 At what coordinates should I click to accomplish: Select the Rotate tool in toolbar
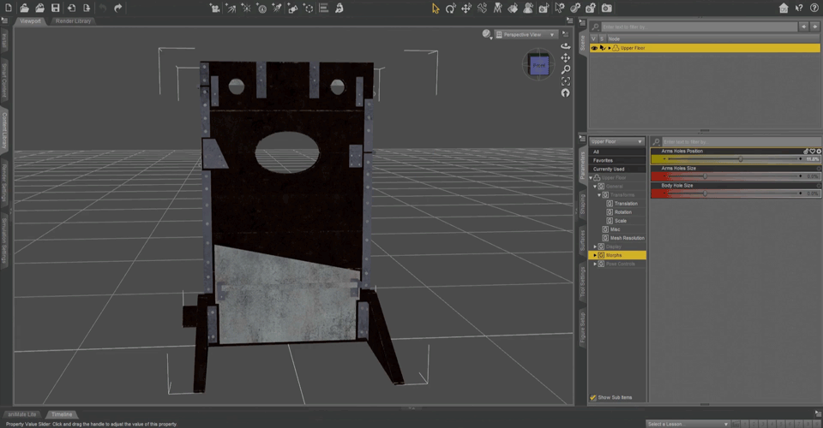click(x=450, y=8)
